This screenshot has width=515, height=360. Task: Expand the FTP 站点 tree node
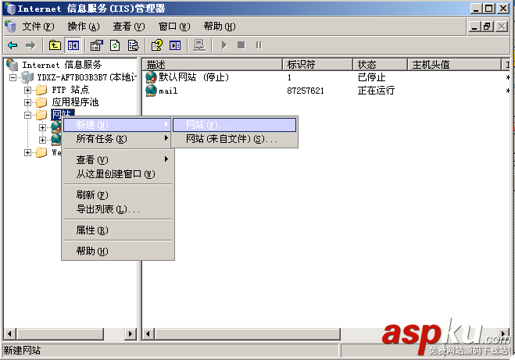pos(27,90)
